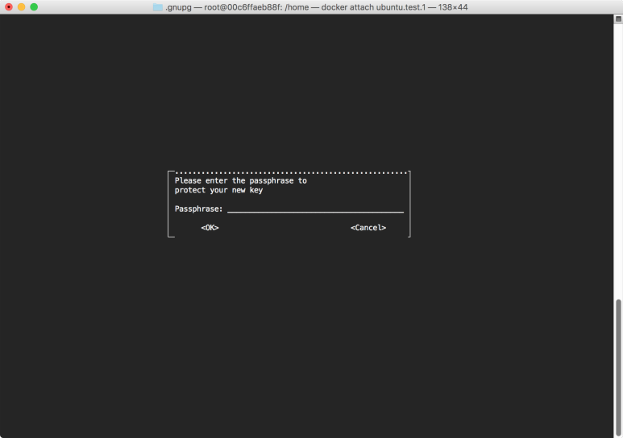Click the text 'Please enter the passphrase to'
This screenshot has height=438, width=623.
click(241, 180)
